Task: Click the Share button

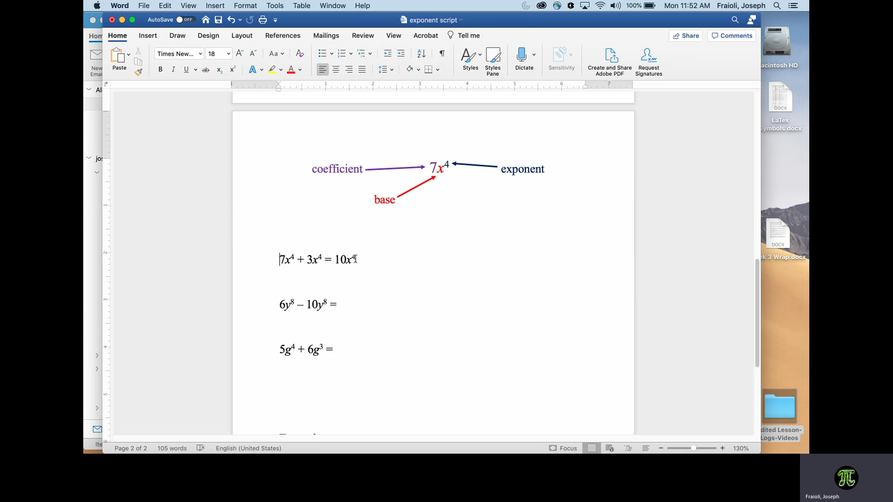Action: [x=686, y=36]
